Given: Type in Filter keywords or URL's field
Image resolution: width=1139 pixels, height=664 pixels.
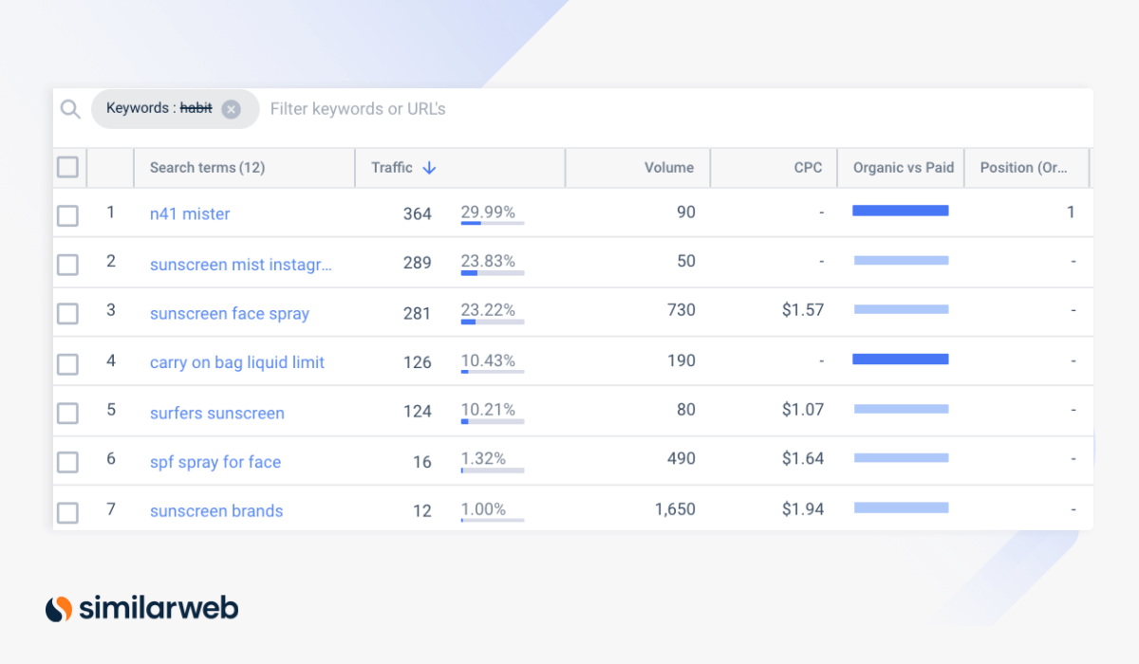Looking at the screenshot, I should click(x=569, y=109).
